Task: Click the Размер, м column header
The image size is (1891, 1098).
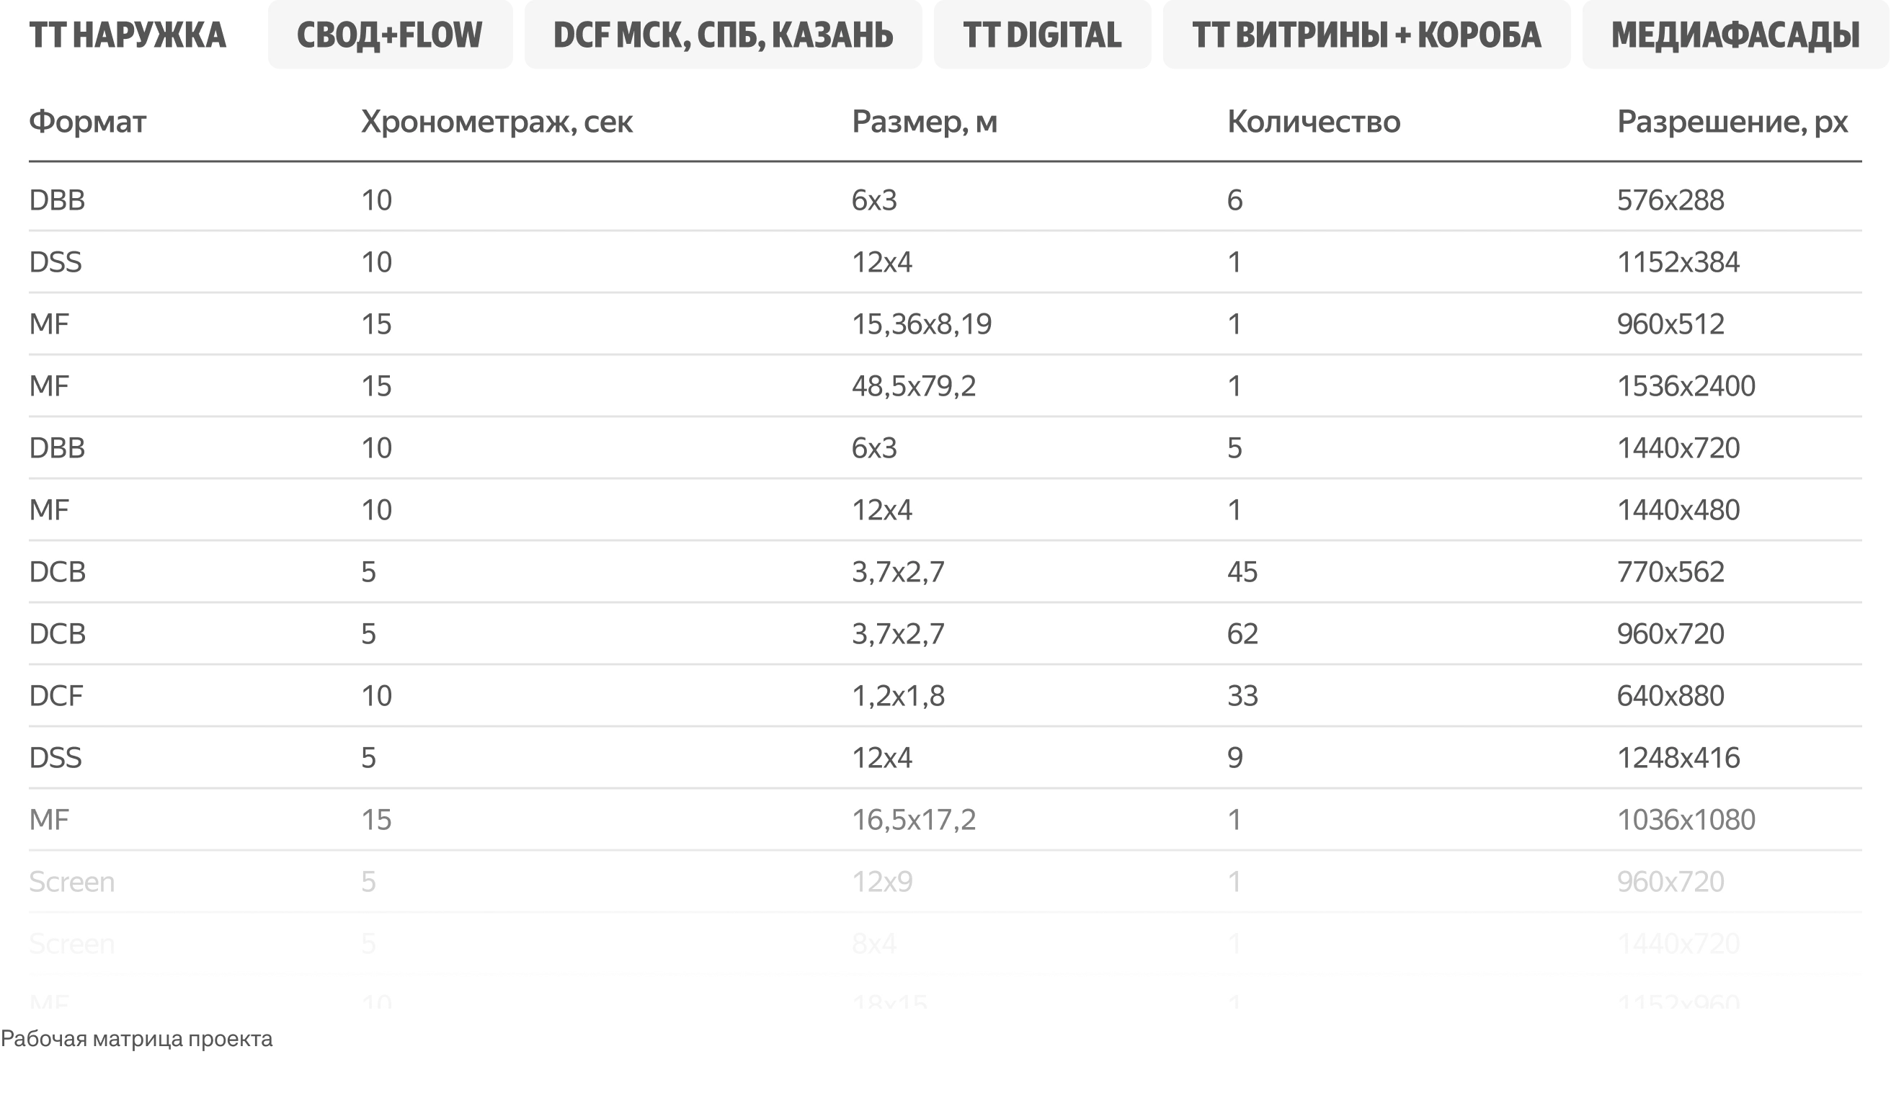Action: pyautogui.click(x=925, y=122)
